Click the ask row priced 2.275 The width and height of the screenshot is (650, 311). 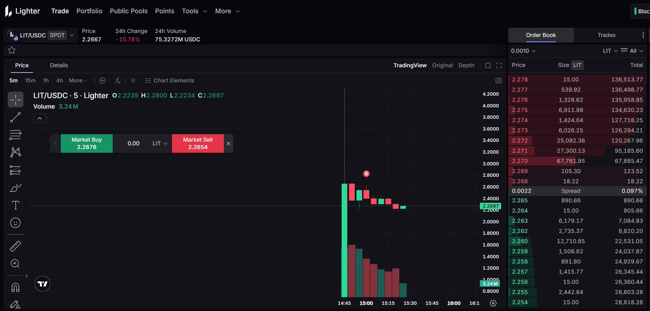coord(577,110)
